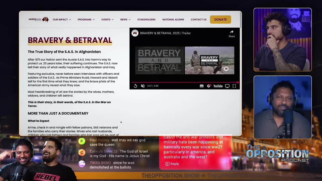Unmute the YouTube video player
Screen dimensions: 322x181
(x=143, y=86)
